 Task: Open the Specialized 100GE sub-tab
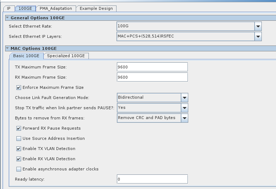[66, 56]
